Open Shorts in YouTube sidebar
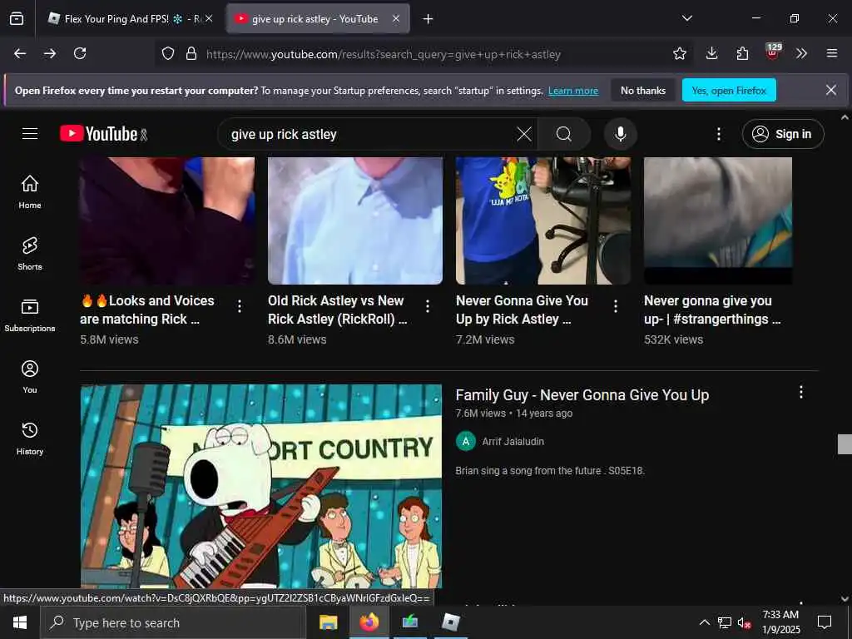 [30, 253]
